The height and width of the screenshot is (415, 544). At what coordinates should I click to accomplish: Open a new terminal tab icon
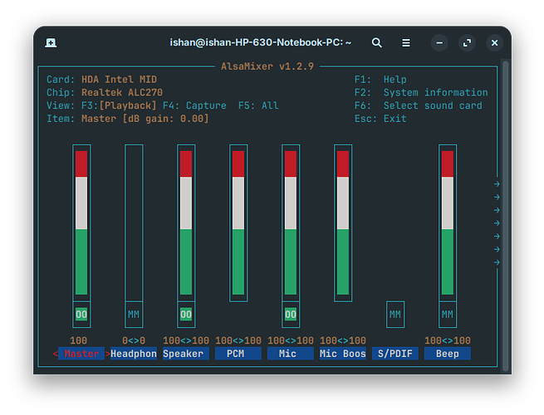pos(51,42)
